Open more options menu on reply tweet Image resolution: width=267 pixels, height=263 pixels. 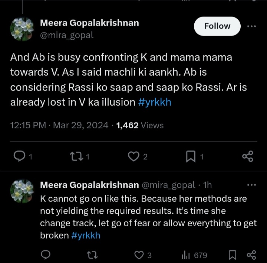tap(251, 184)
